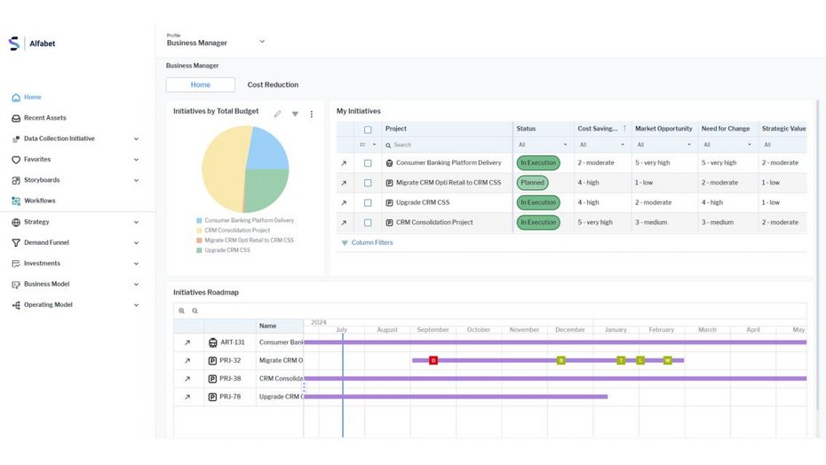The height and width of the screenshot is (465, 826).
Task: Expand the Strategy section chevron
Action: [x=136, y=222]
